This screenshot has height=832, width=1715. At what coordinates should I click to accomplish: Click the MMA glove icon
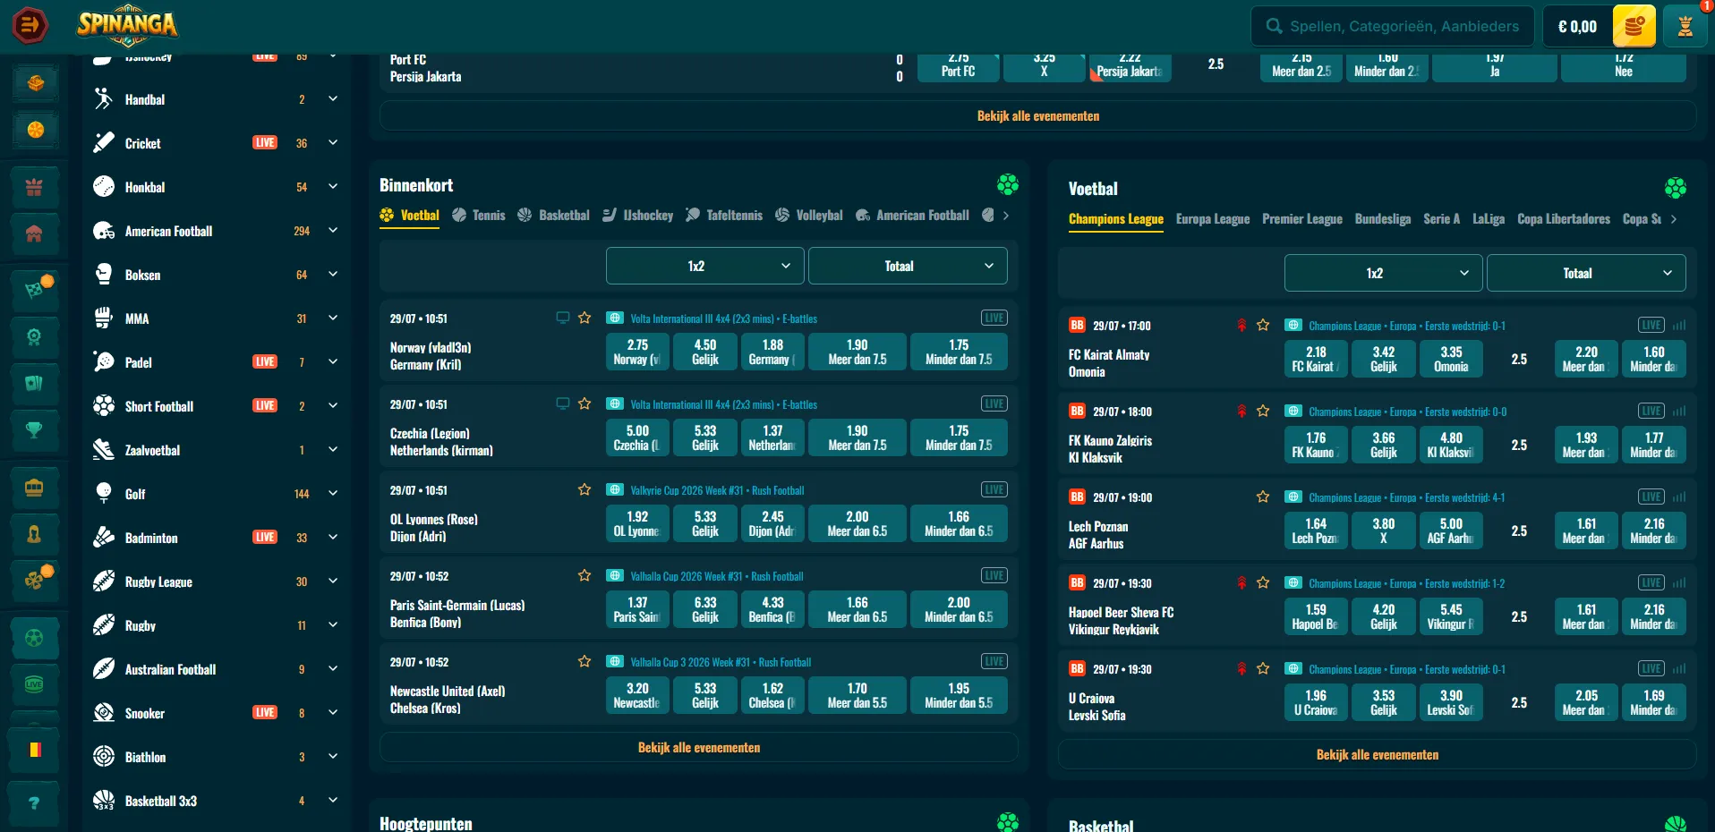pyautogui.click(x=104, y=318)
